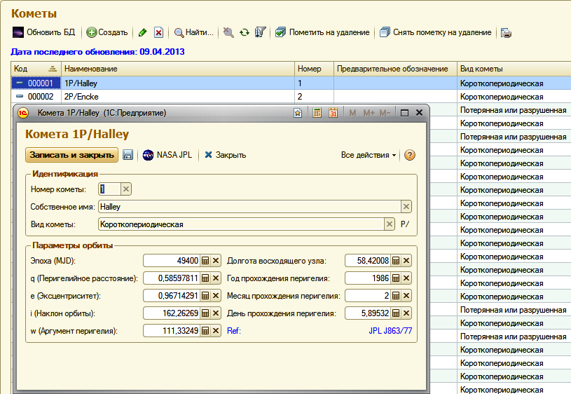
Task: Click Записать и закрыть button
Action: (71, 155)
